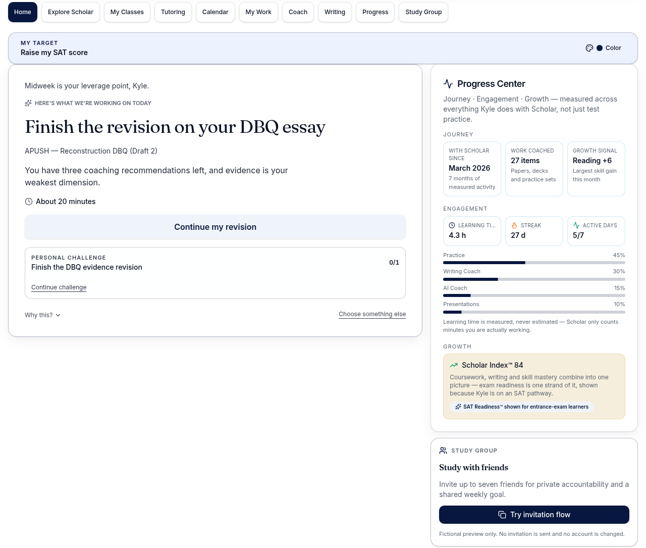Expand the Why this? chevron

point(58,315)
